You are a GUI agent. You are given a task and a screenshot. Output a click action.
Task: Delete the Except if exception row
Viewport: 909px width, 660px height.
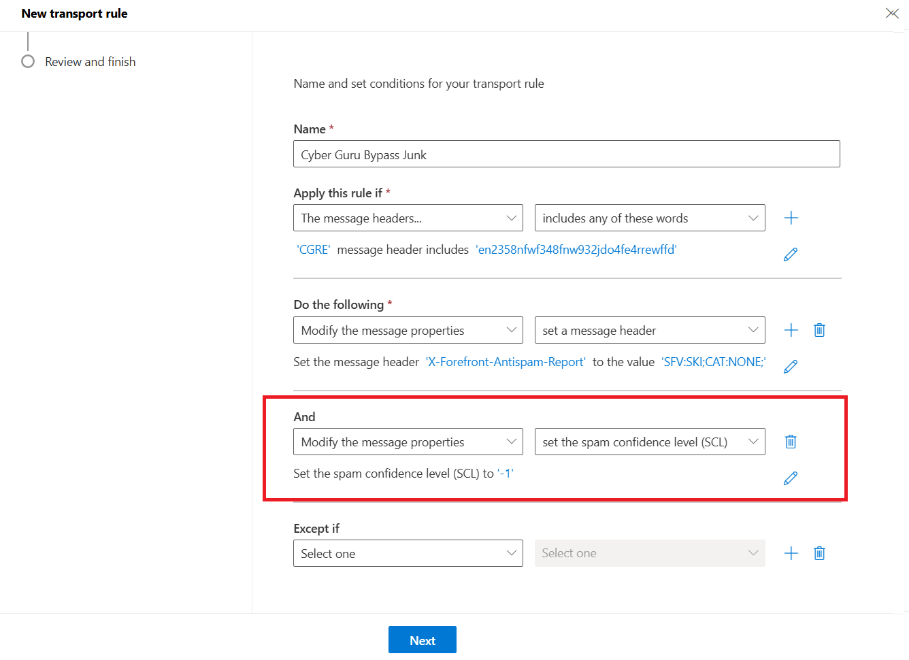(x=819, y=553)
